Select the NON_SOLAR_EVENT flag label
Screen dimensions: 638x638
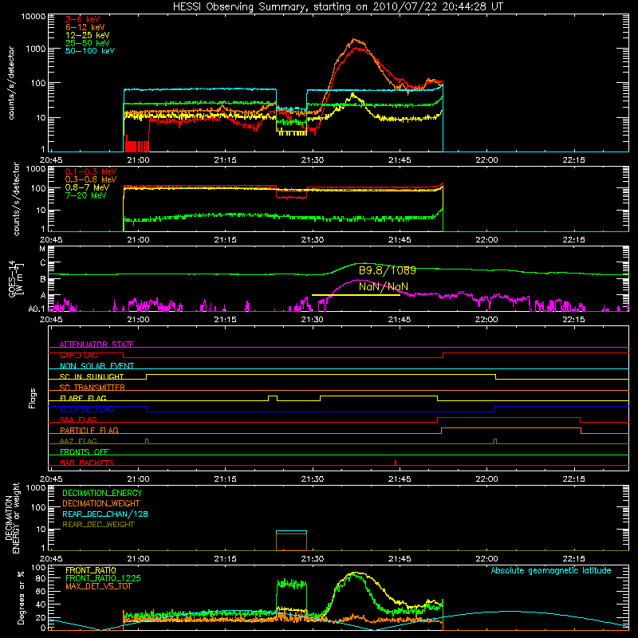click(96, 366)
